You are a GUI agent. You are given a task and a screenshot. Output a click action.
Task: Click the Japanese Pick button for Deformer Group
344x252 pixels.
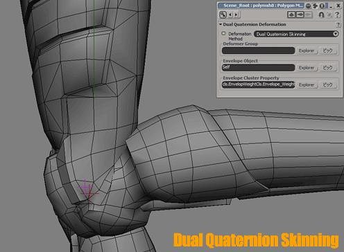(x=327, y=51)
